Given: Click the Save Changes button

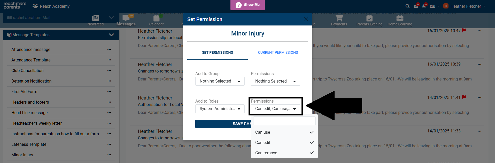Looking at the screenshot, I should click(x=223, y=124).
